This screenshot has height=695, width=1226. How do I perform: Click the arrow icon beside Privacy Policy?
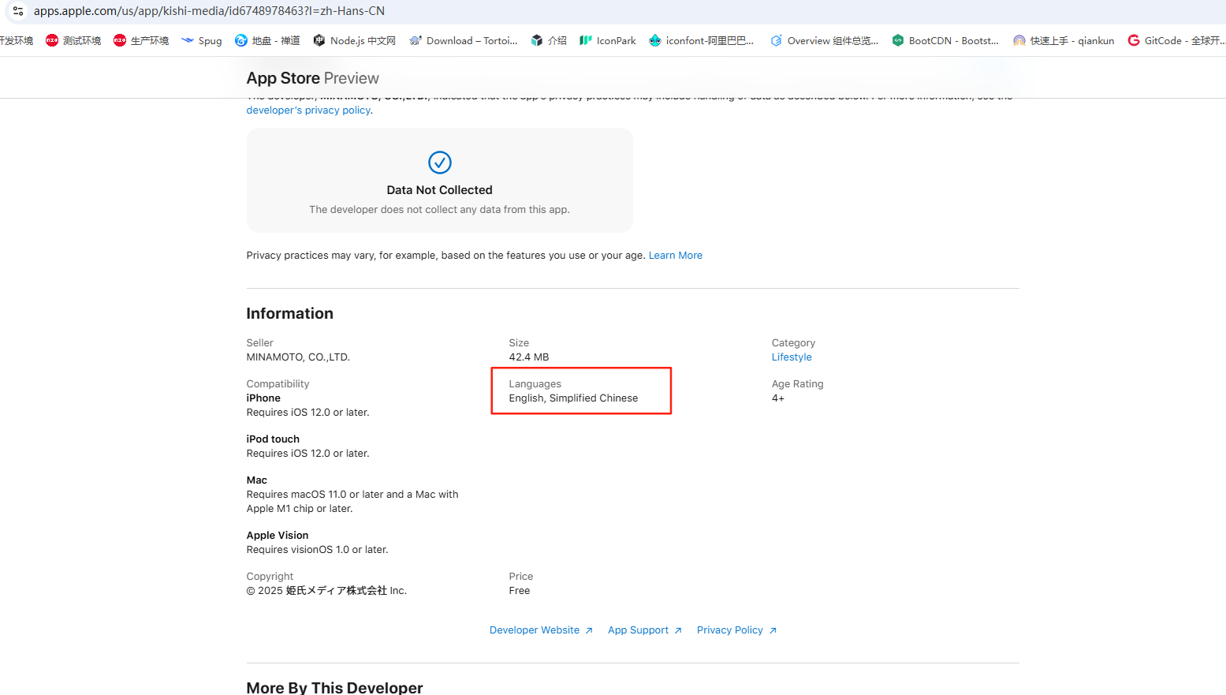773,630
